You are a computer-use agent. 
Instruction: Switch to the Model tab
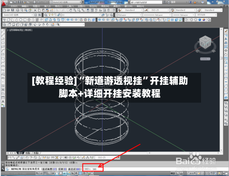coord(20,153)
